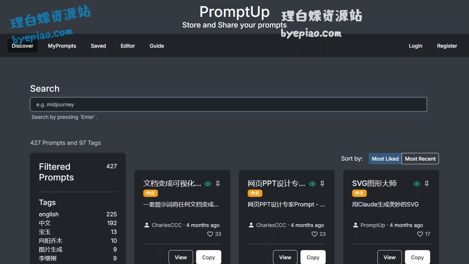Toggle the eye icon on 网页PPT设计专 card
Viewport: 469px width, 264px height.
tap(313, 184)
